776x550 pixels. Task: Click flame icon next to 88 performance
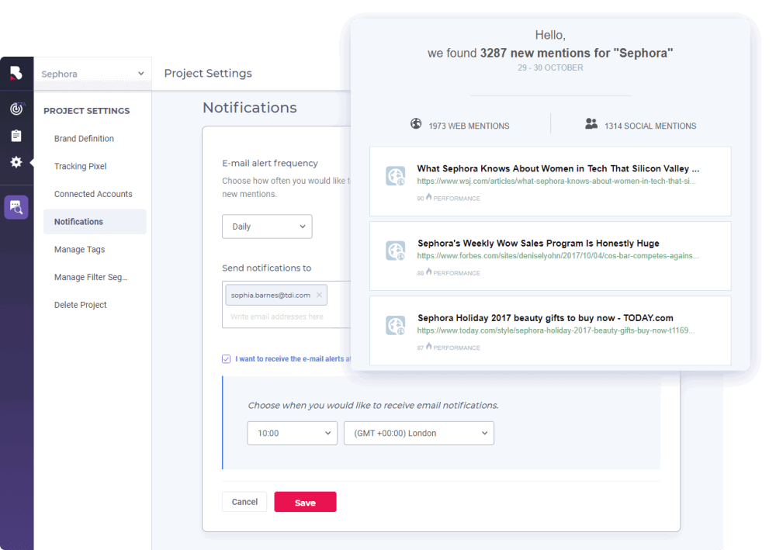click(428, 272)
